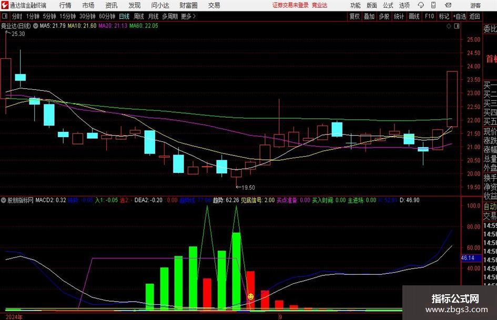The image size is (497, 320).
Task: Click the 复权 toolbar button
Action: point(354,16)
